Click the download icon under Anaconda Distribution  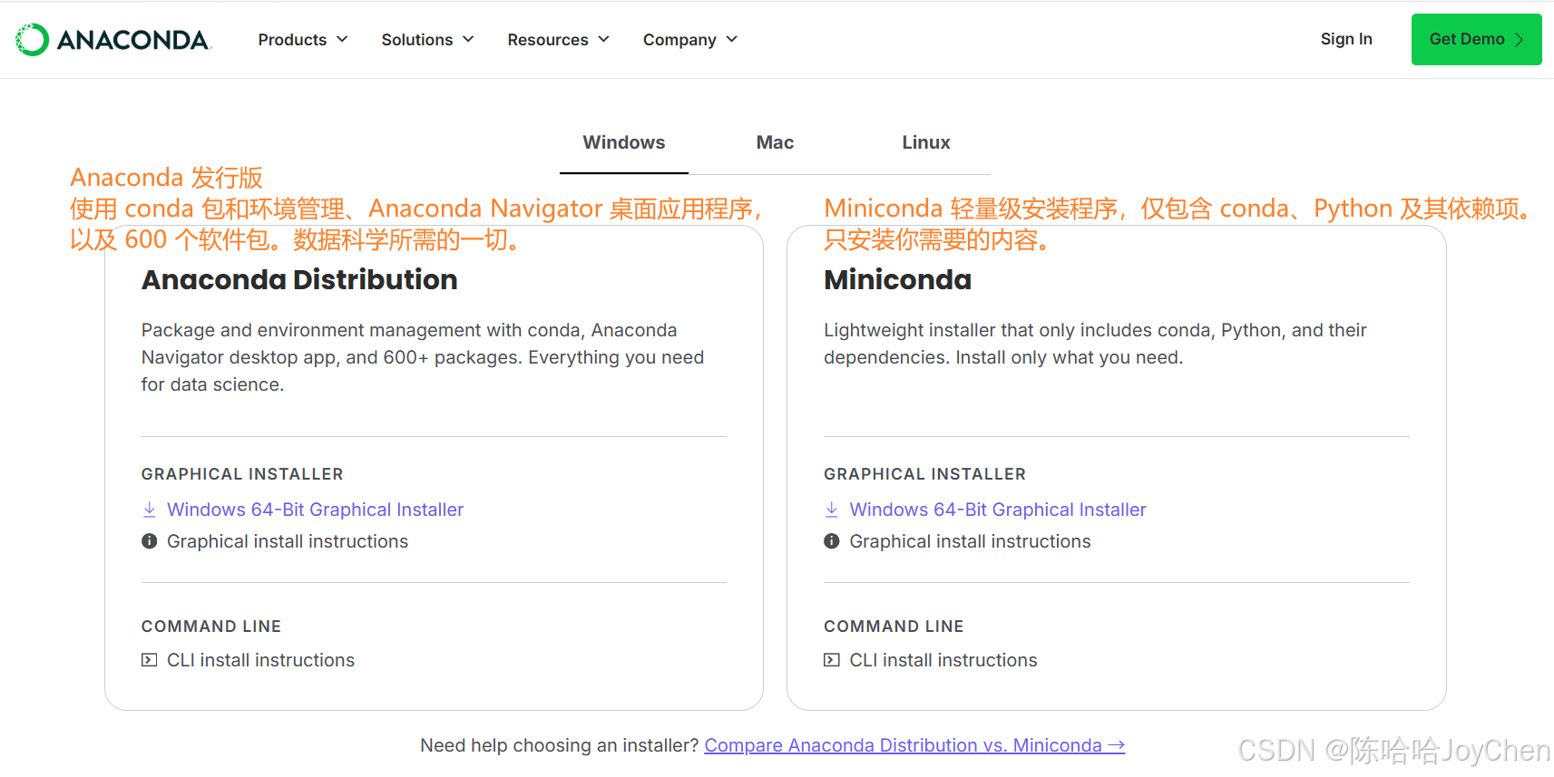click(x=150, y=510)
